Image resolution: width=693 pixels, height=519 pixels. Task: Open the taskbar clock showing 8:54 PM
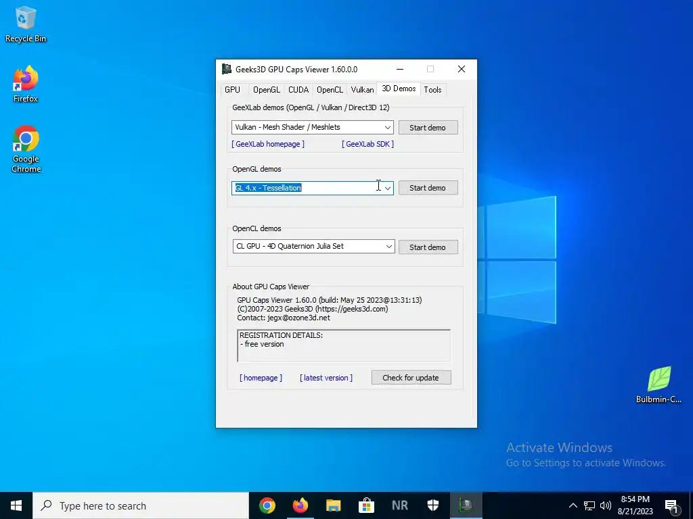[x=635, y=505]
